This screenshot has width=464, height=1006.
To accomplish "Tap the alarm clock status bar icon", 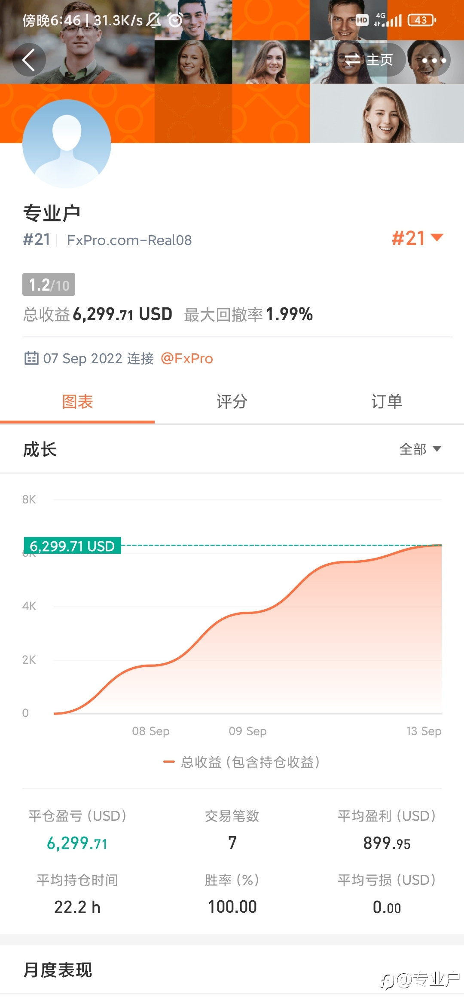I will tap(175, 20).
